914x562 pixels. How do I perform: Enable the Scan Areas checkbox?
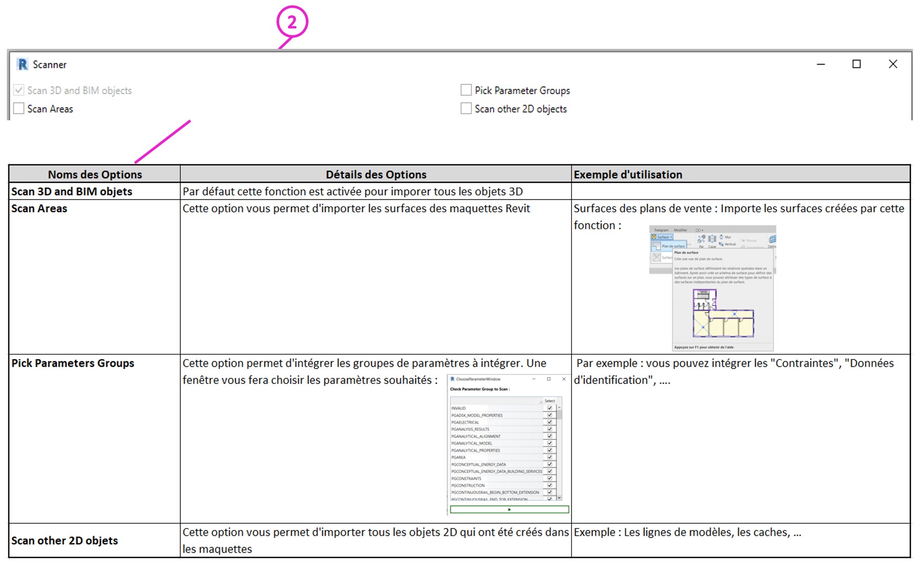tap(19, 109)
